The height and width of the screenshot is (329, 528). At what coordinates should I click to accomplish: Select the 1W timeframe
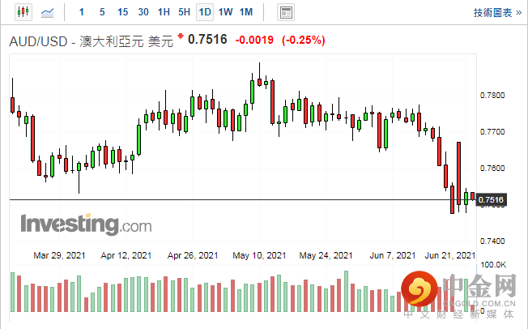[x=225, y=12]
